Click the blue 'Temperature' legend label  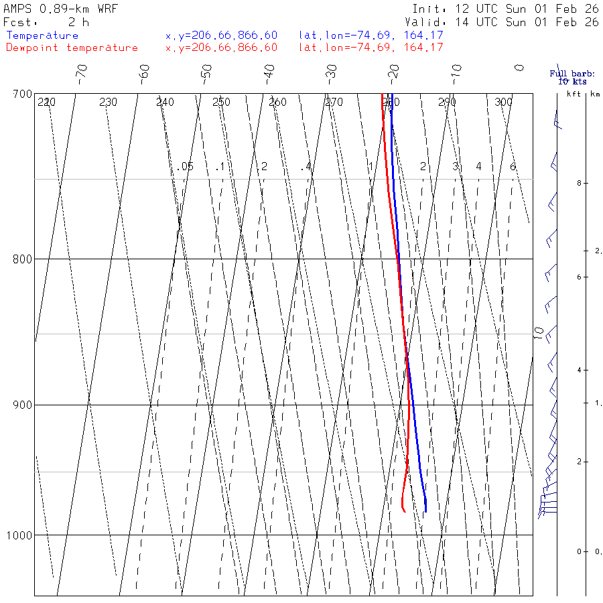tap(42, 36)
